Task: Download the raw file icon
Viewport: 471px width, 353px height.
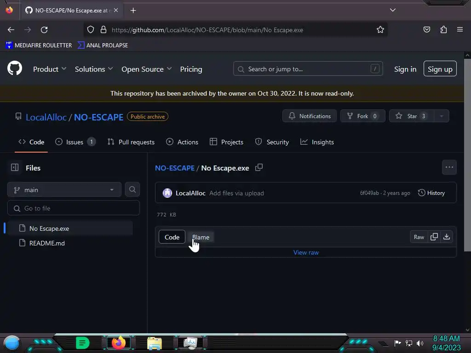Action: click(447, 237)
